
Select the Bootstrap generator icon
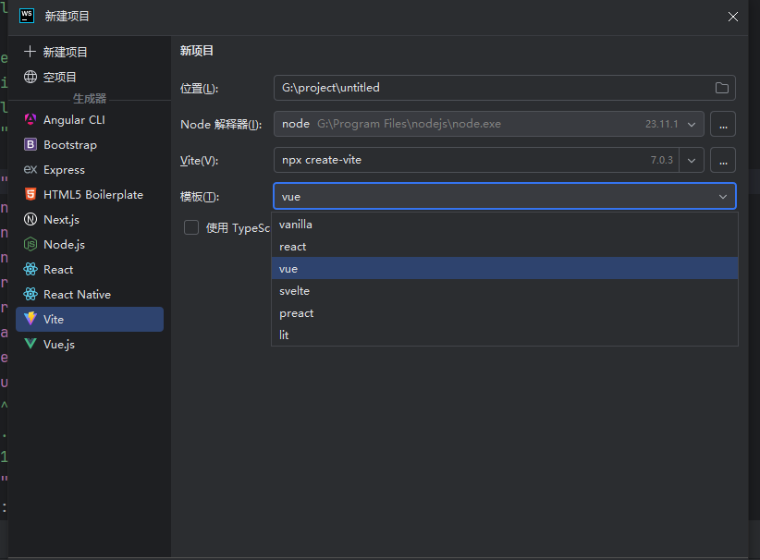point(31,144)
